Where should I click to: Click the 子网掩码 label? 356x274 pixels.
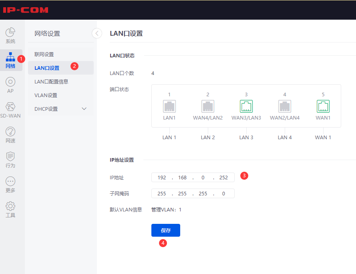click(x=119, y=194)
